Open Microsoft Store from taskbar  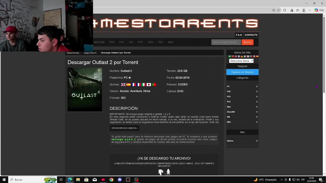86,180
